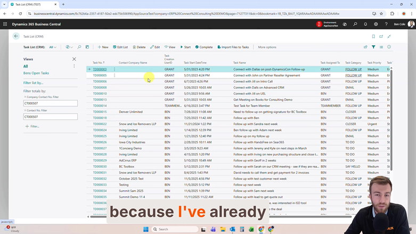Collapse the page with shrink arrows icon

coord(389,36)
